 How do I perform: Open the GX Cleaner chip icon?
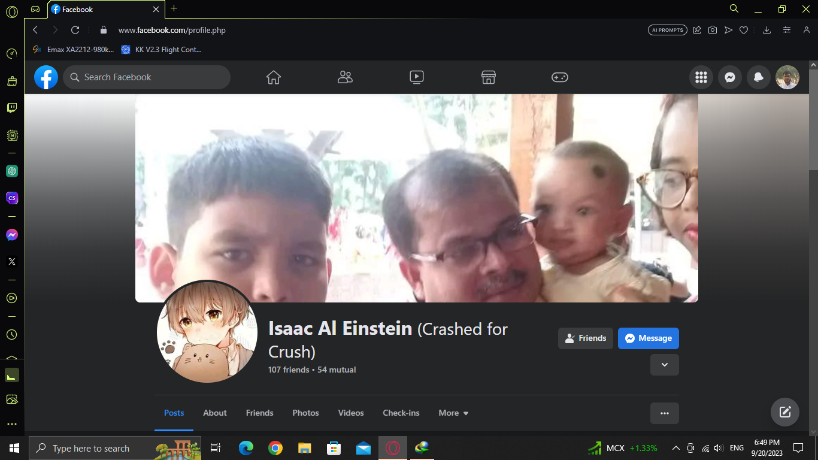click(12, 135)
